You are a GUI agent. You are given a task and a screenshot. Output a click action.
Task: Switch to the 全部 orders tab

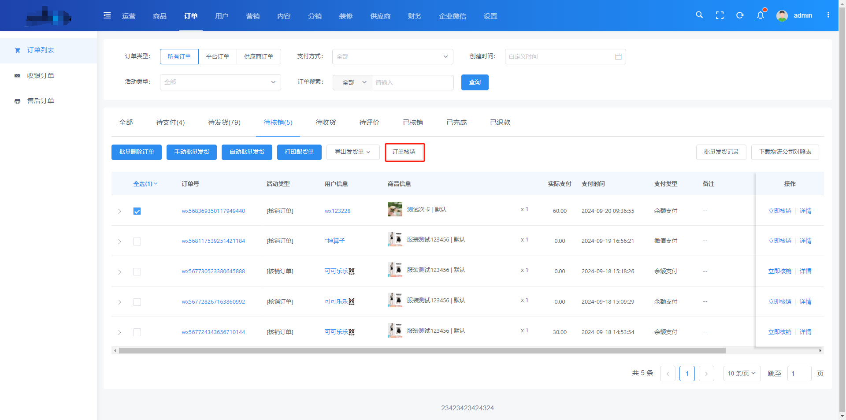[126, 123]
